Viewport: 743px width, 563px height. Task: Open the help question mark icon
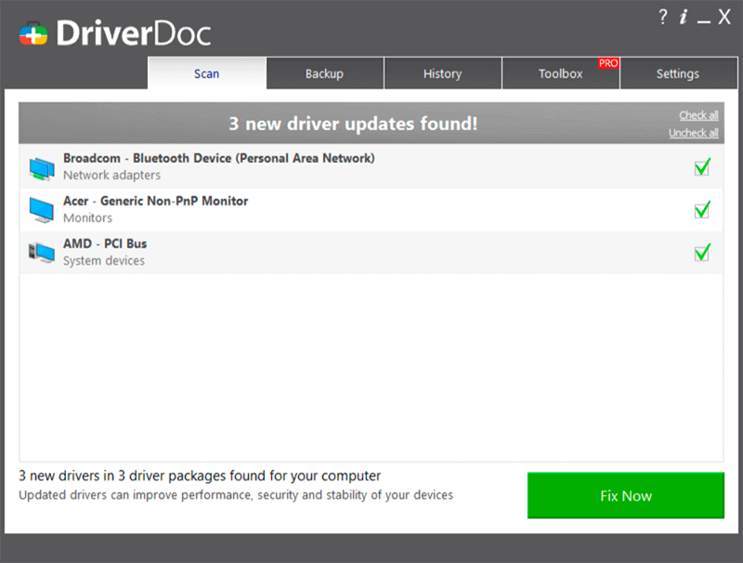[662, 16]
